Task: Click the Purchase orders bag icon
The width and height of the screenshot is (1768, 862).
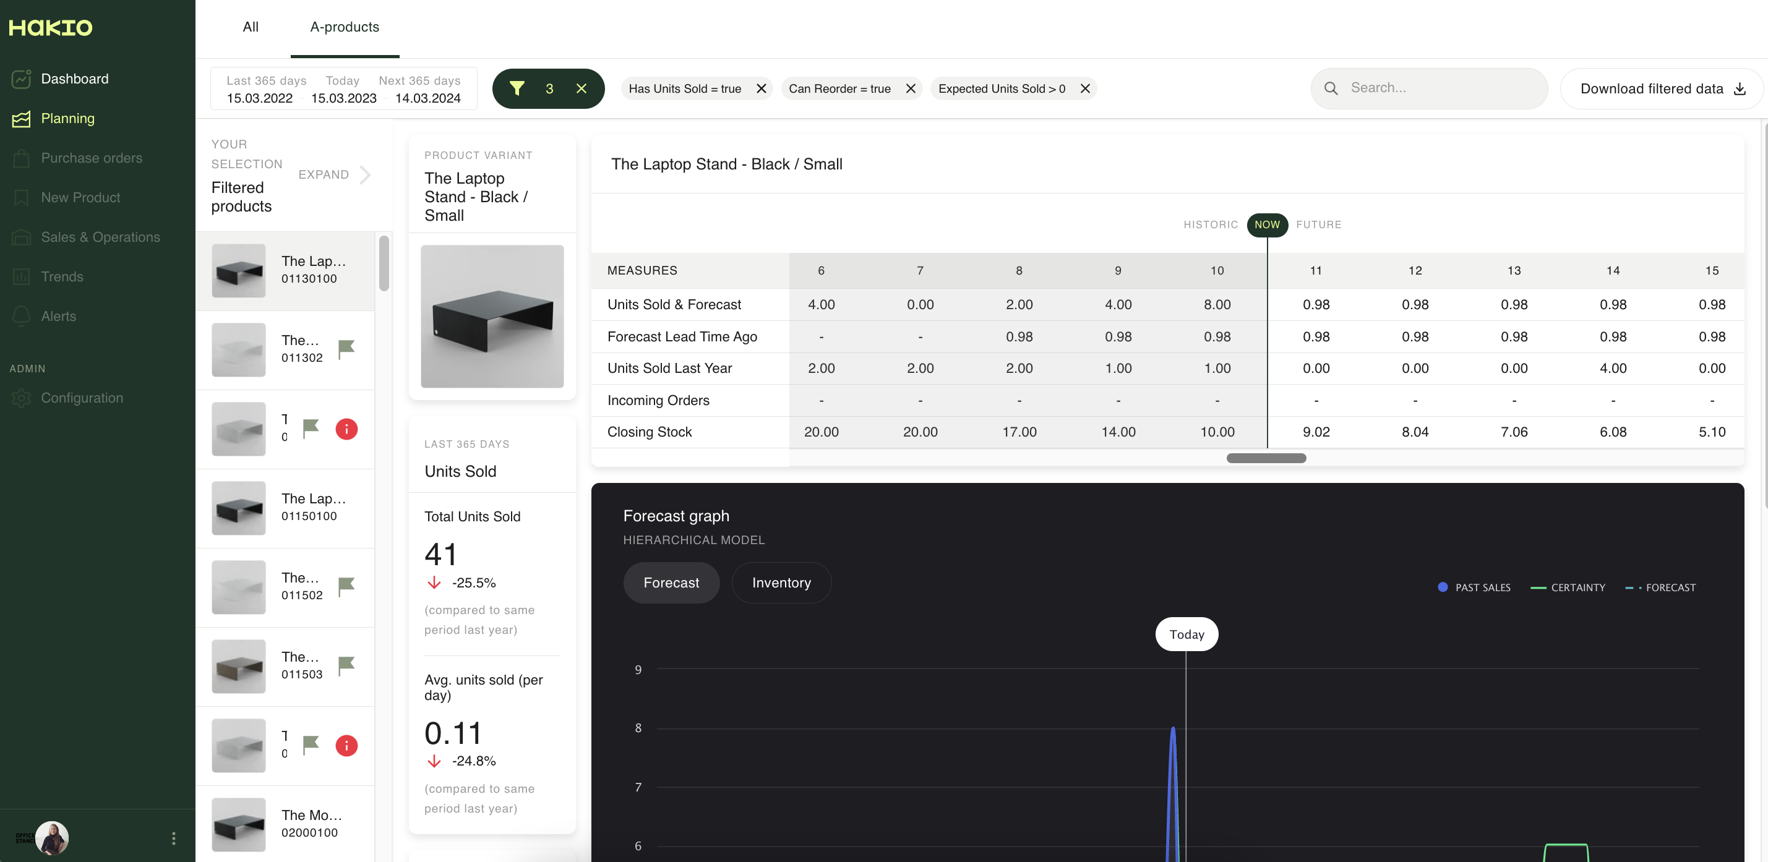Action: [x=21, y=158]
